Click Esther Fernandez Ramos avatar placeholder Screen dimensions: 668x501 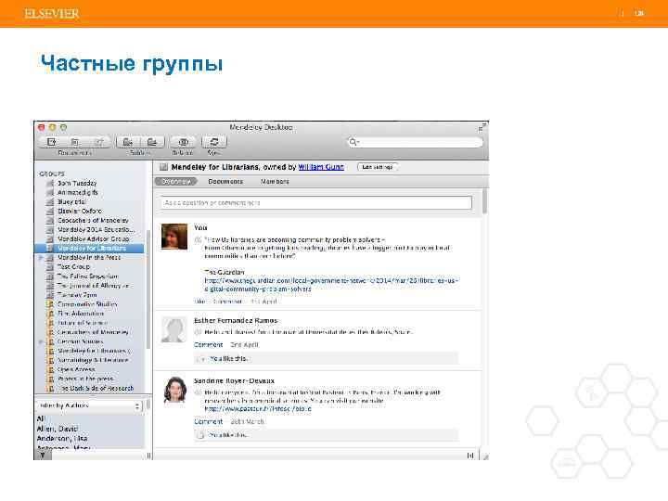coord(174,329)
